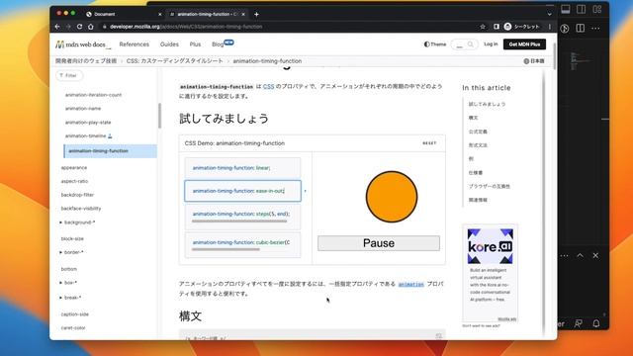The image size is (633, 356).
Task: Open animation-name sidebar link
Action: pos(83,109)
